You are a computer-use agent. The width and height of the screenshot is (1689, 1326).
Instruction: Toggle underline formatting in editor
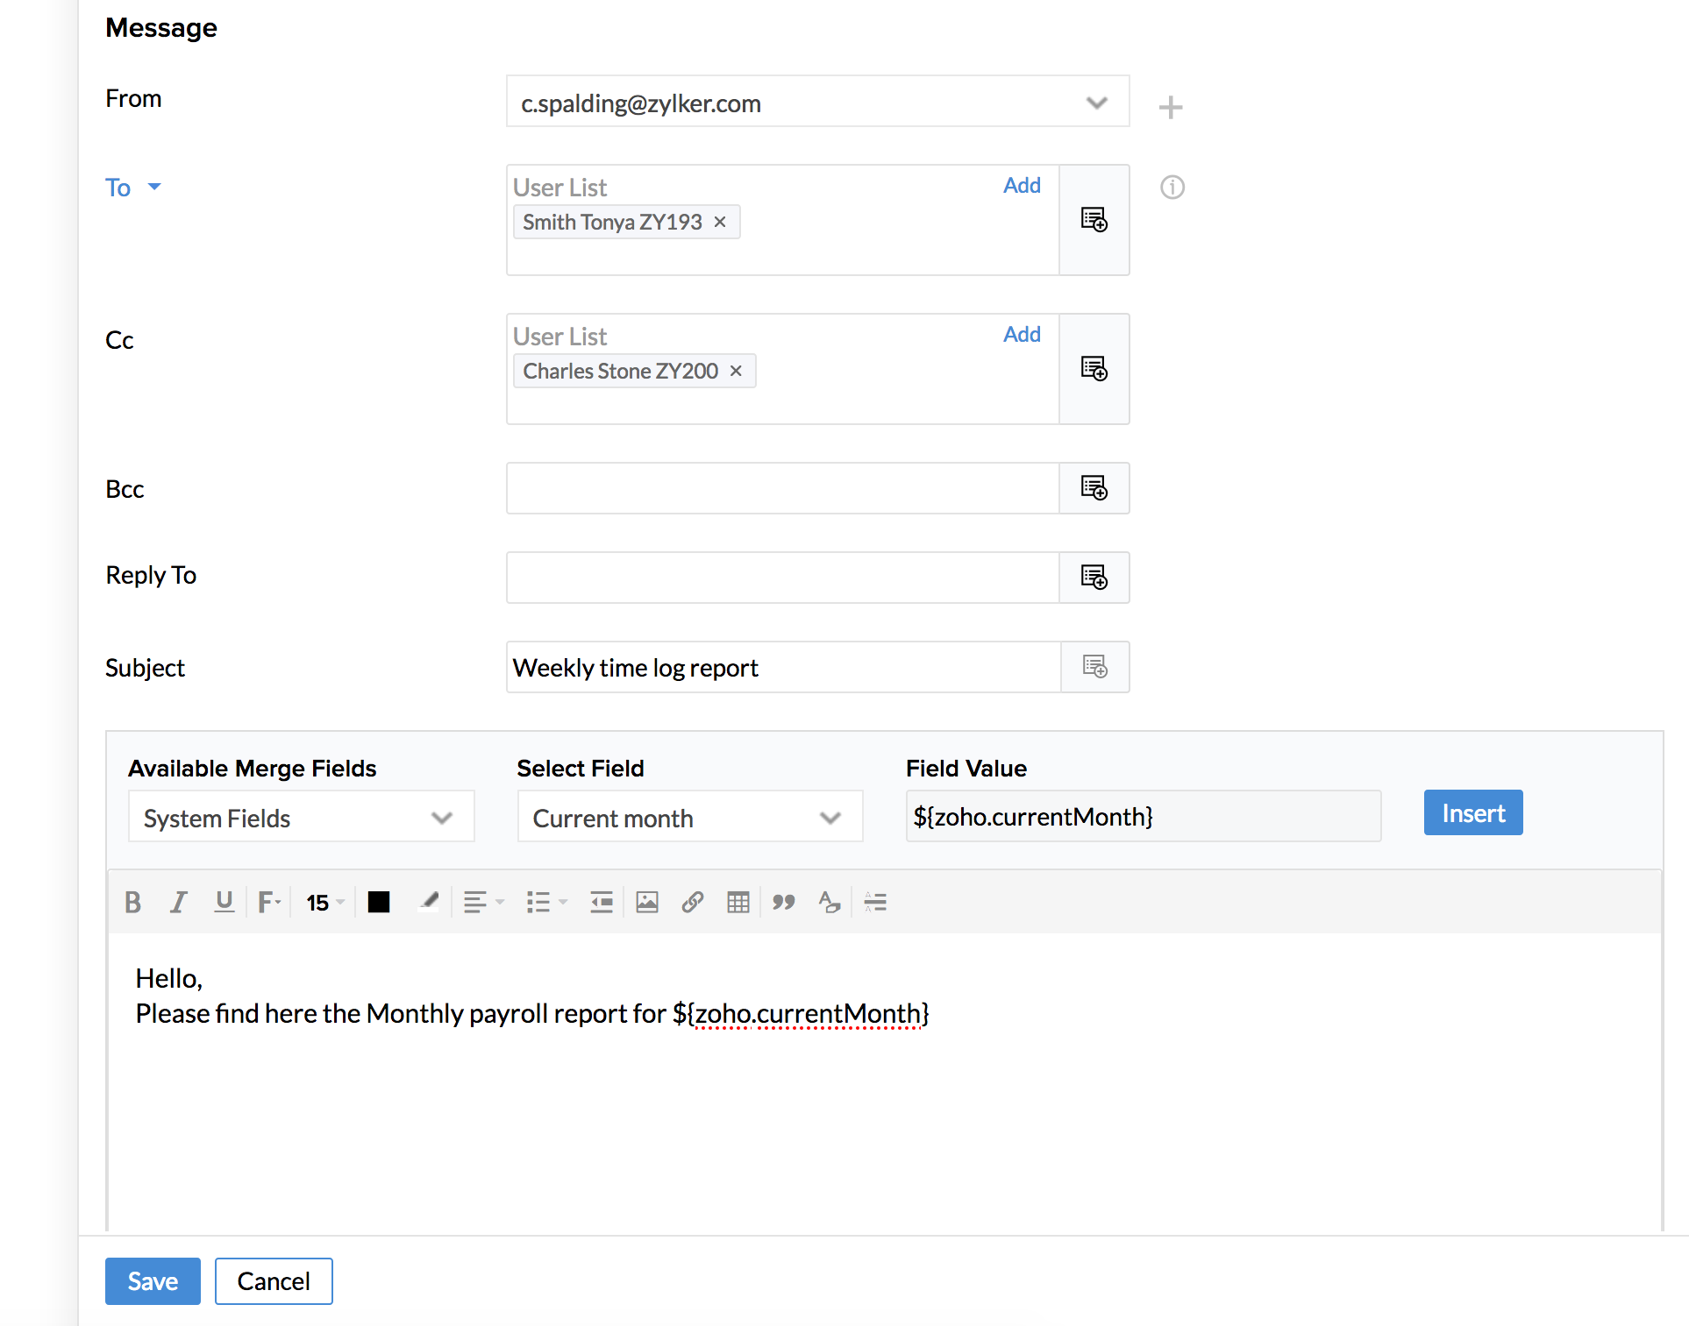point(224,902)
